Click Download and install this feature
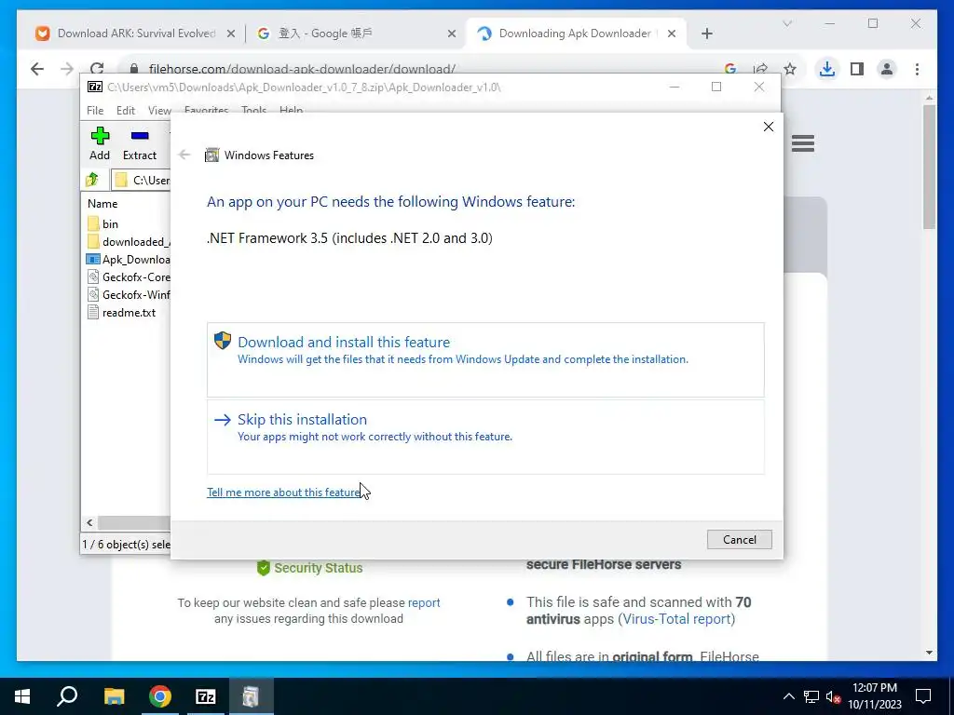This screenshot has width=954, height=715. [485, 360]
